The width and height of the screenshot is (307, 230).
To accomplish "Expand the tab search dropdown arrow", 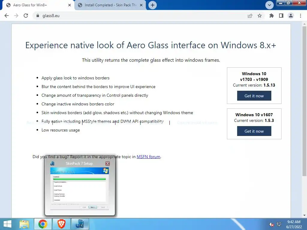I will click(x=270, y=5).
